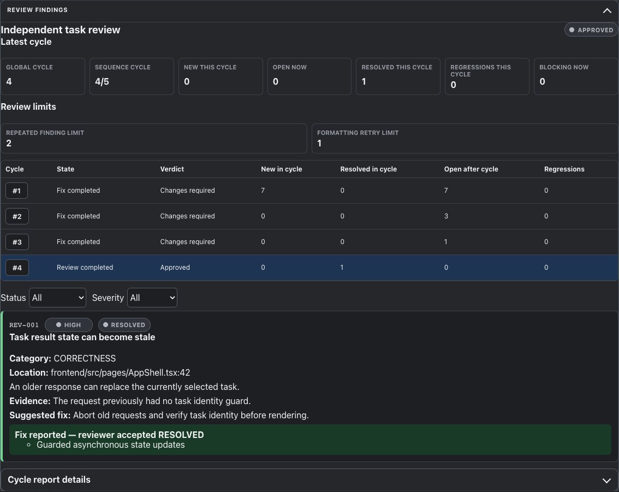Click the 'Review limits' heading
The image size is (619, 492).
[28, 107]
